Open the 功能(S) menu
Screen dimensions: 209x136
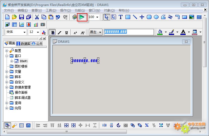pos(80,10)
